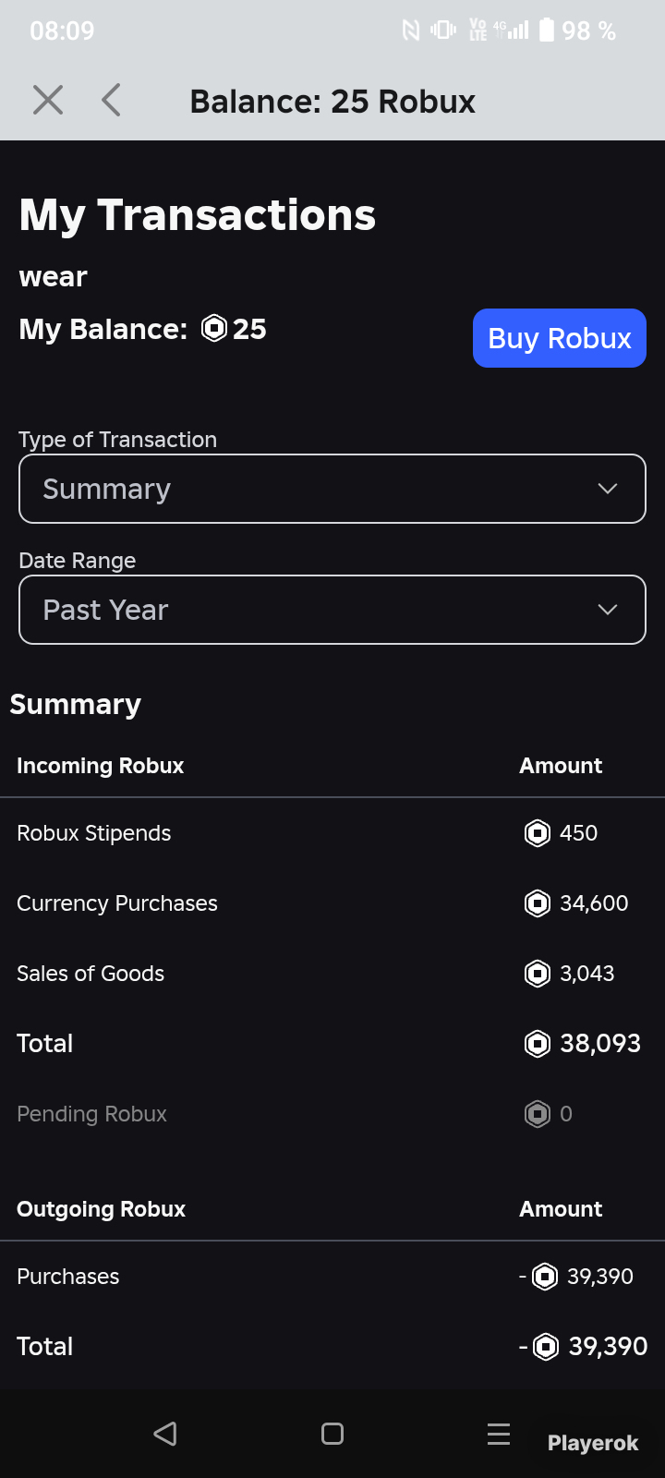Image resolution: width=665 pixels, height=1478 pixels.
Task: Expand date range using its chevron arrow
Action: click(x=607, y=610)
